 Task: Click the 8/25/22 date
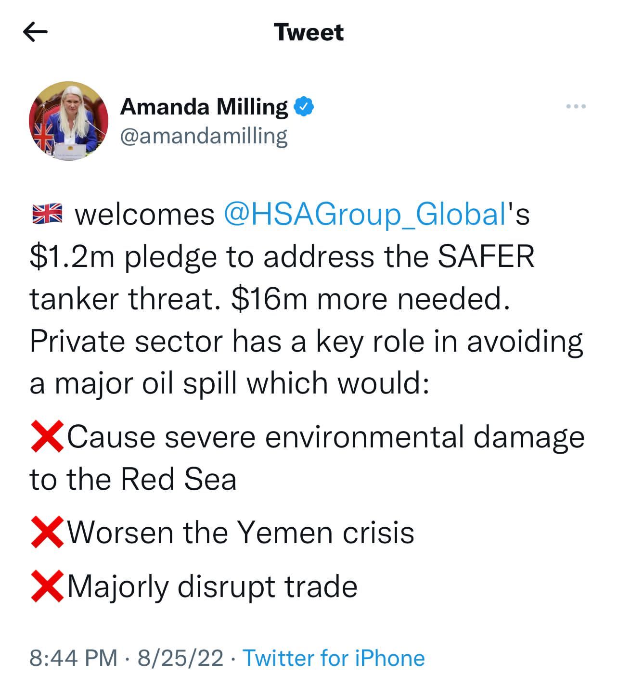click(x=180, y=658)
